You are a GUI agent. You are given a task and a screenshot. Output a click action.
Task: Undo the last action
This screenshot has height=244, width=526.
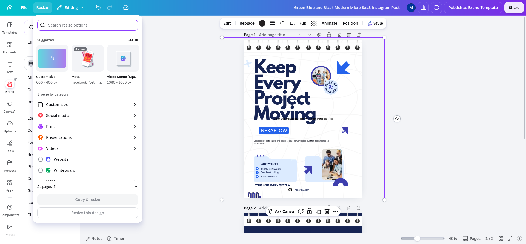coord(98,8)
